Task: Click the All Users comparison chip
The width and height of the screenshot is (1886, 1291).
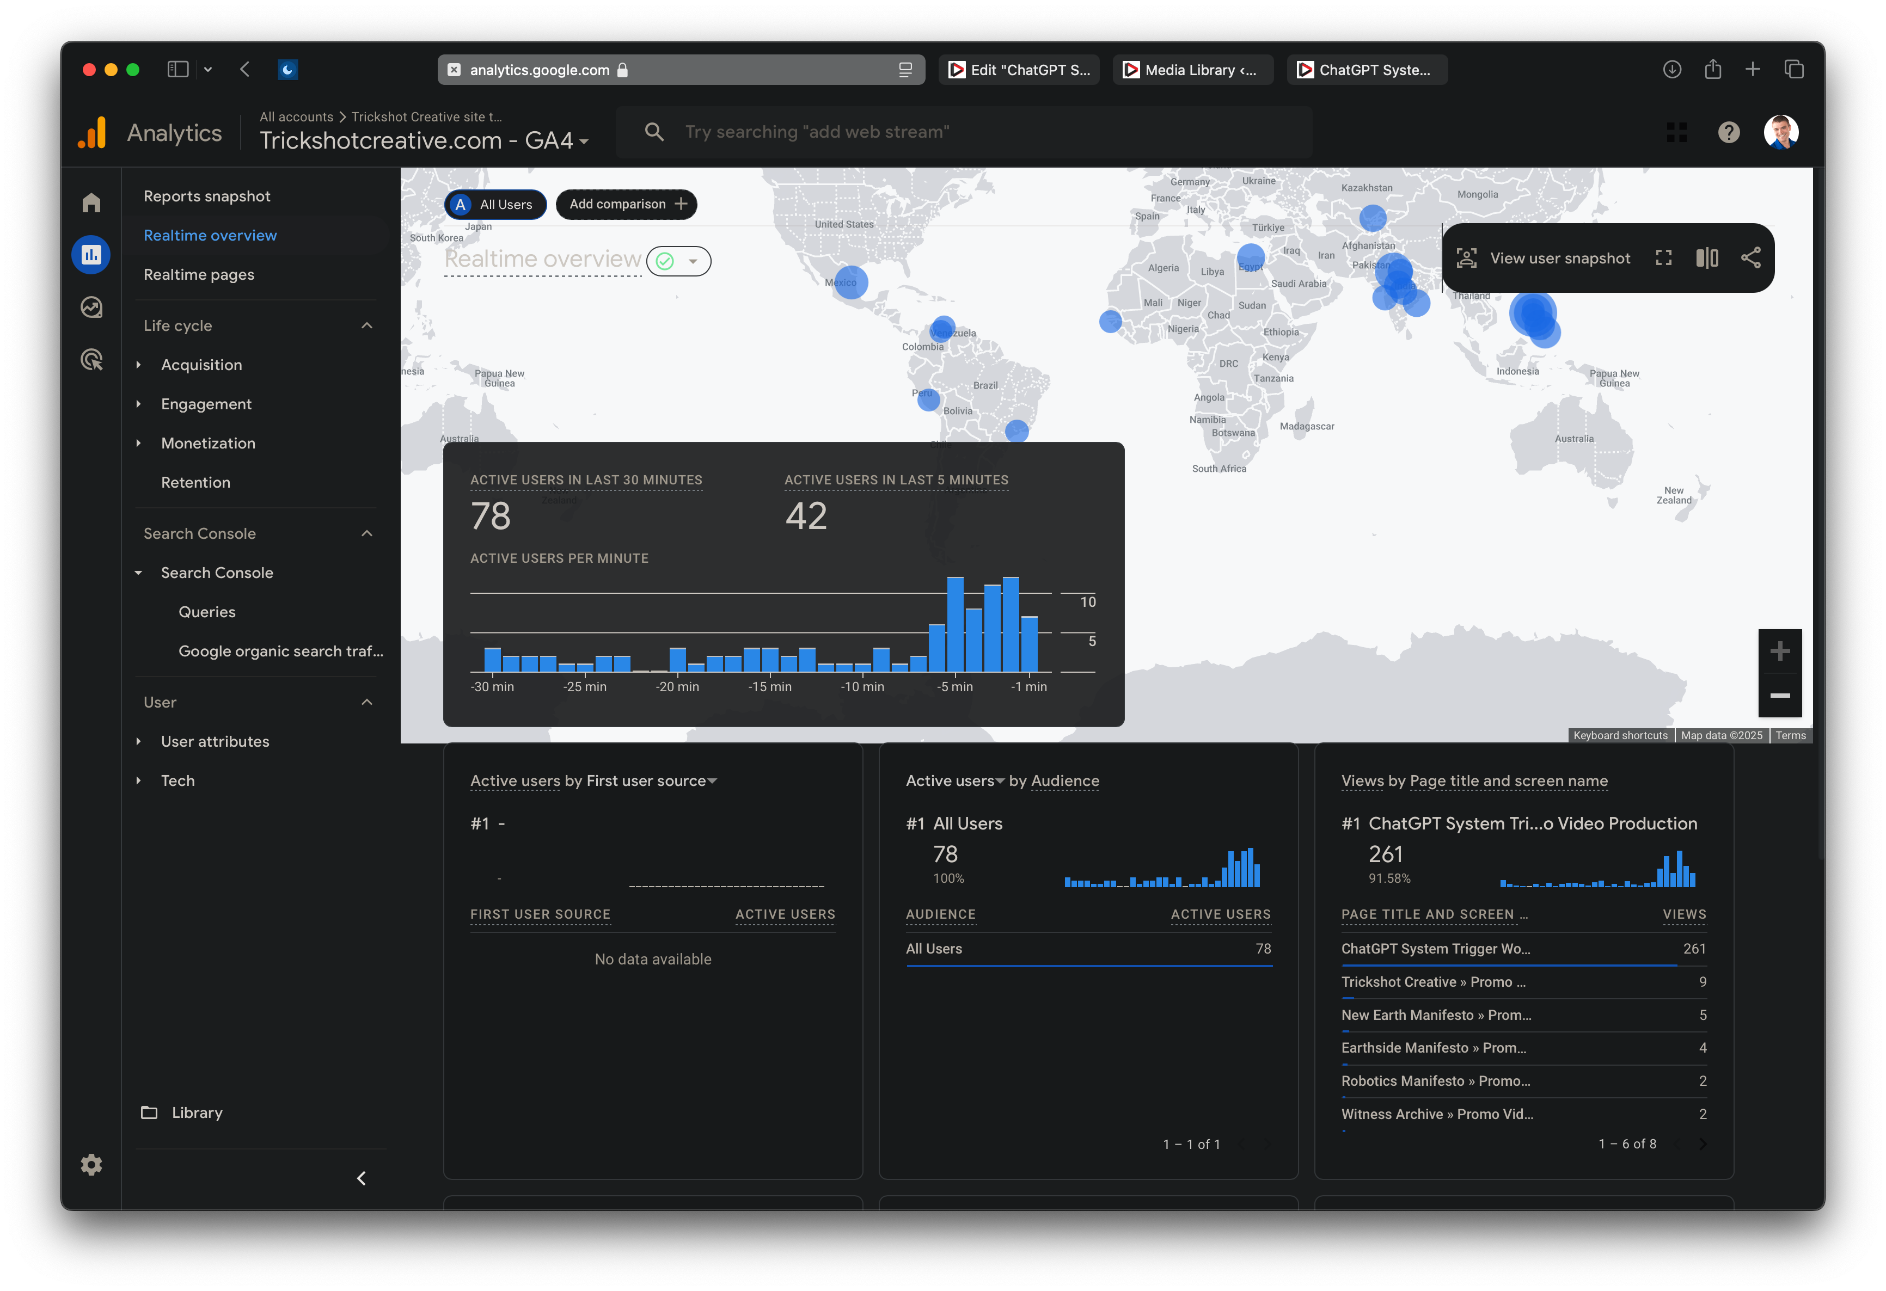Action: point(495,205)
